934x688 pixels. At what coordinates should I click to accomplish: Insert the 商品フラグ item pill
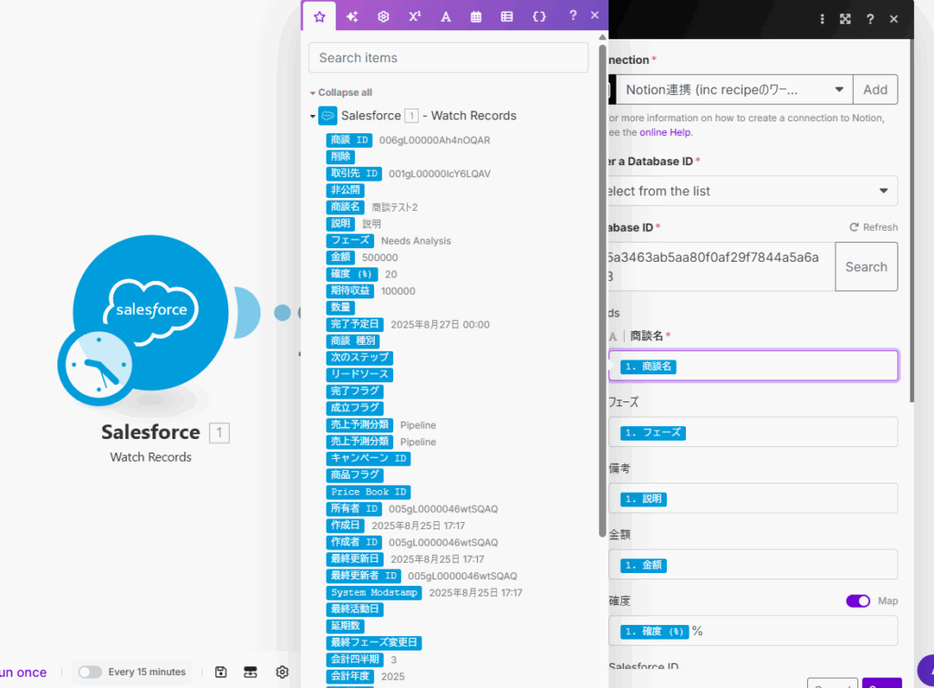[355, 474]
